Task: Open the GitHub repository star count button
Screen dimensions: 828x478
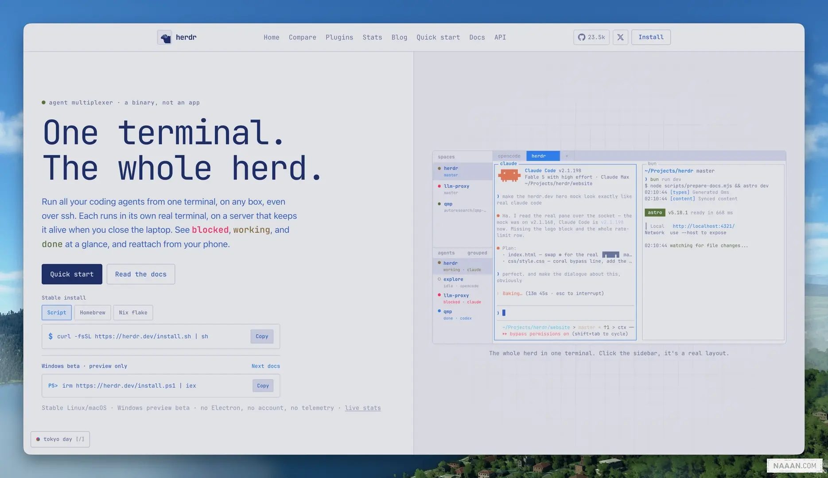Action: pos(591,37)
